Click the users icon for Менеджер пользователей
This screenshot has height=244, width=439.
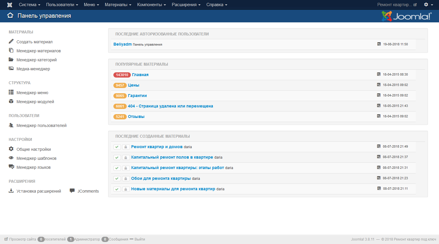pos(11,125)
